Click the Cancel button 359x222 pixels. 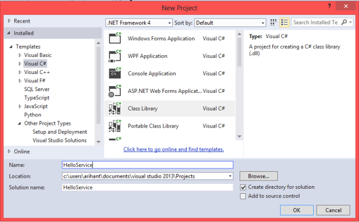pos(333,210)
